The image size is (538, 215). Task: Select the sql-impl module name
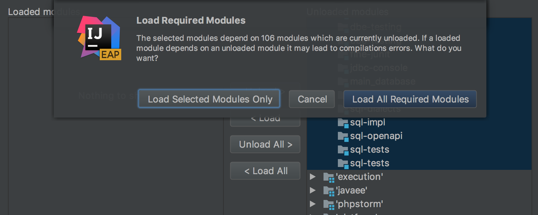click(368, 123)
